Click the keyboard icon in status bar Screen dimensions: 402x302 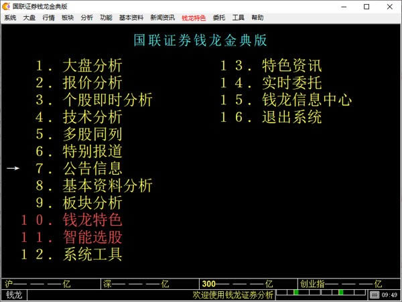click(375, 295)
